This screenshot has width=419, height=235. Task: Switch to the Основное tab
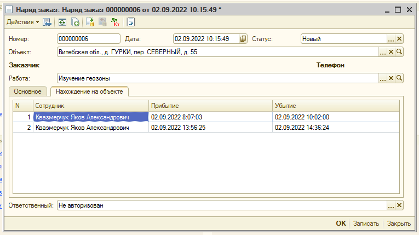28,91
